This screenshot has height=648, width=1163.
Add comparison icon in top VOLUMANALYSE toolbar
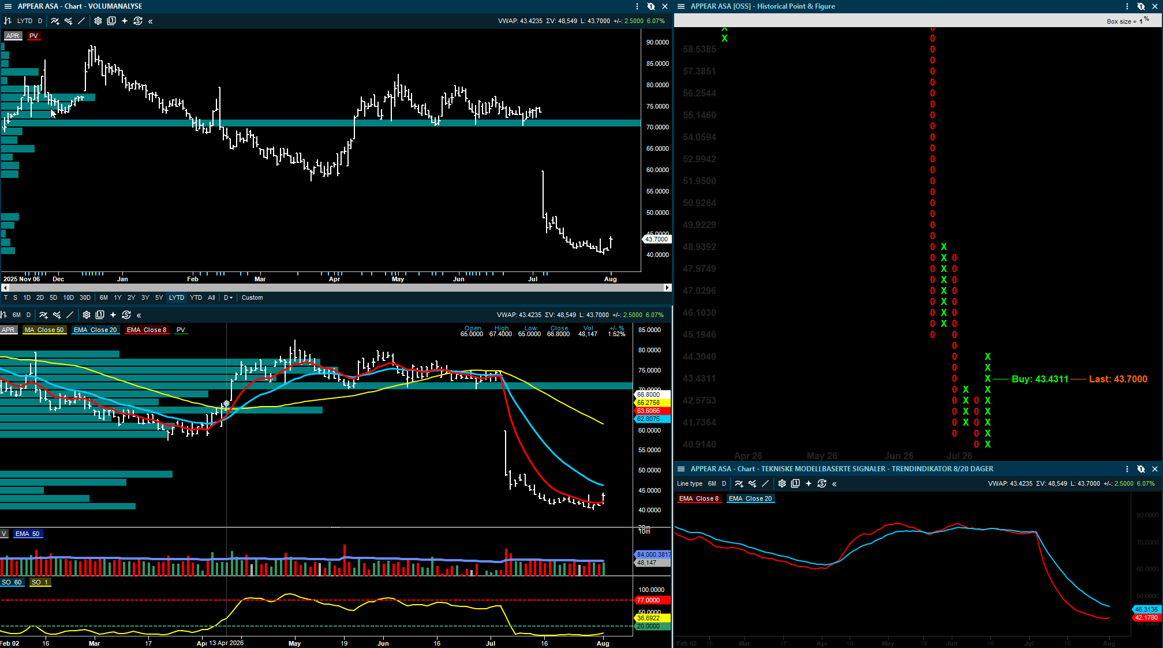68,21
